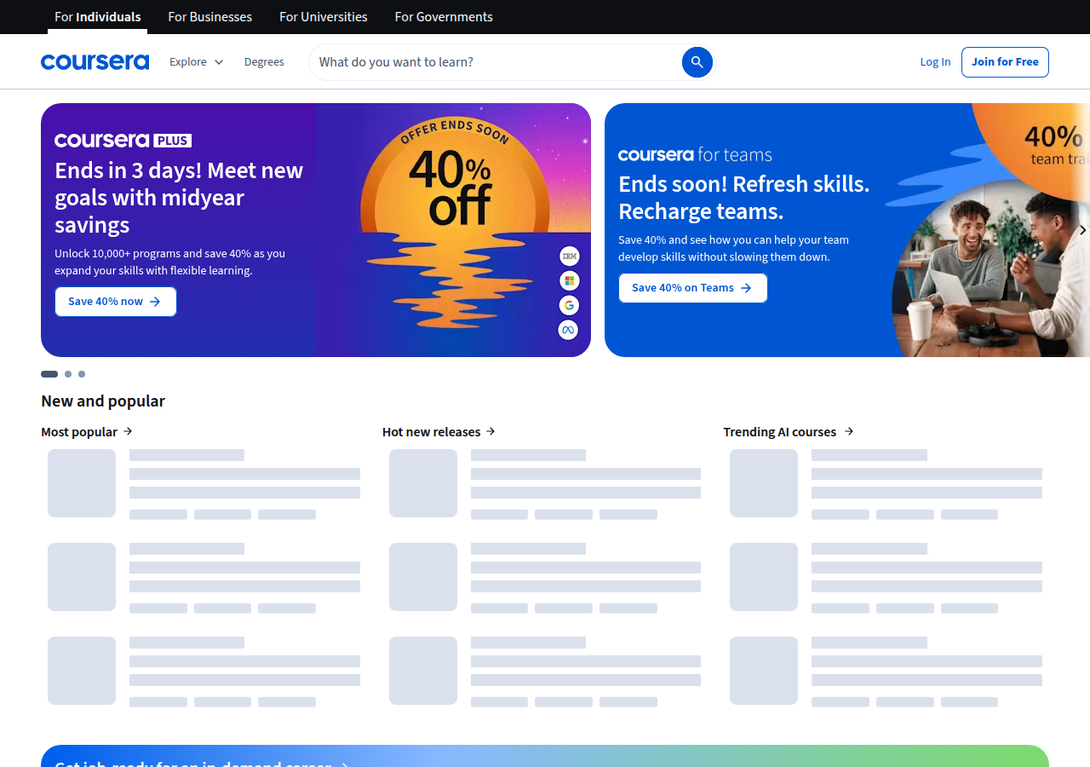Open the Hot new releases link
This screenshot has width=1090, height=767.
point(439,432)
